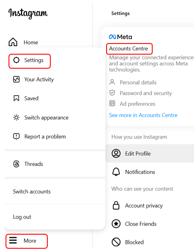
Task: Click the Settings gear icon
Action: coord(16,60)
